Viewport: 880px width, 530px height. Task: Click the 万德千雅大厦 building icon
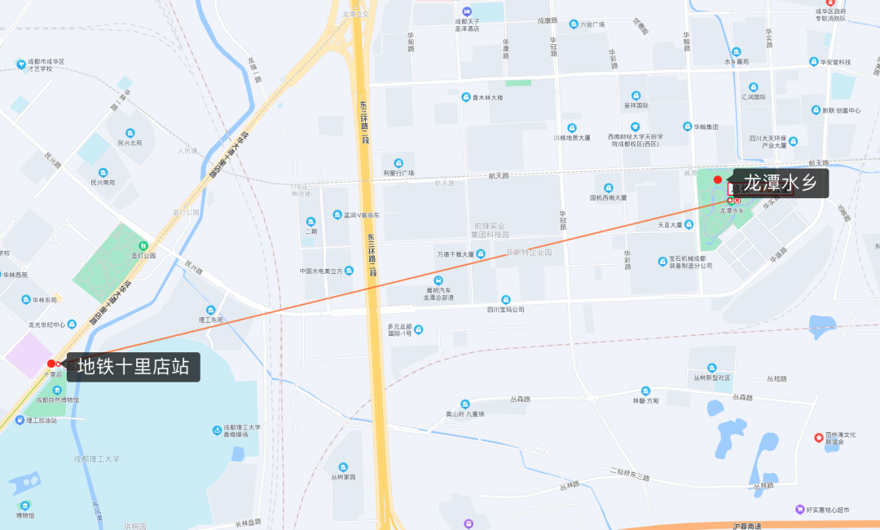pyautogui.click(x=481, y=254)
